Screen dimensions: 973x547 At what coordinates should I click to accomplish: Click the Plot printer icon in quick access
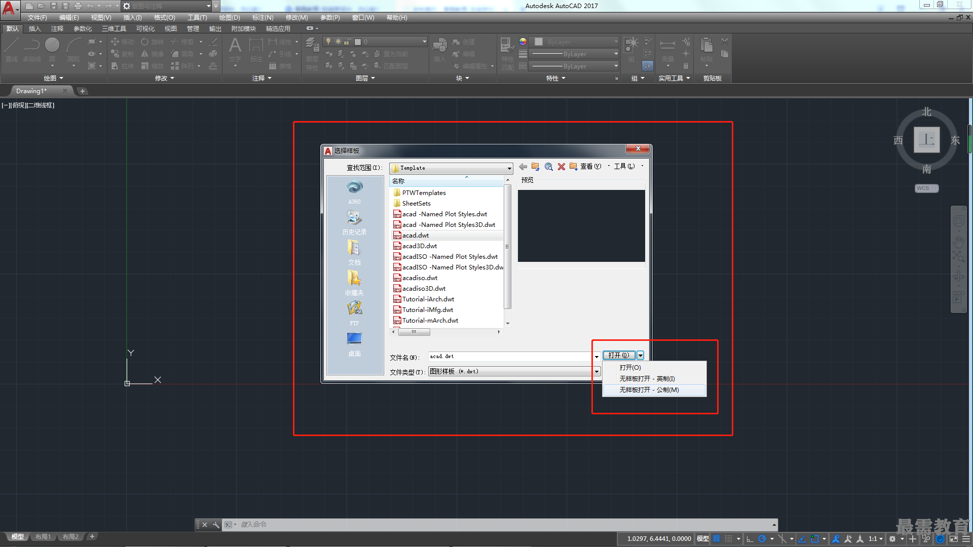[x=78, y=6]
